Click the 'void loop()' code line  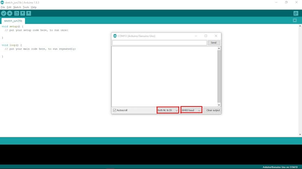(11, 45)
